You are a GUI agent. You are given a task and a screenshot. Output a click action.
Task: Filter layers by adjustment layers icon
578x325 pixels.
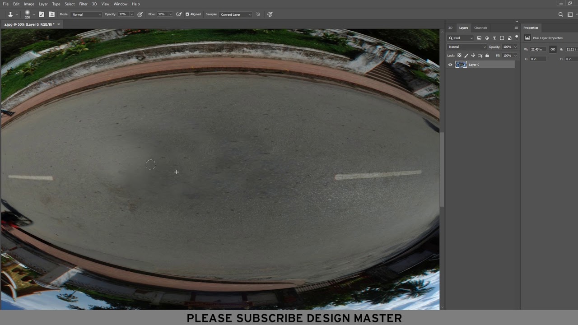pos(487,38)
